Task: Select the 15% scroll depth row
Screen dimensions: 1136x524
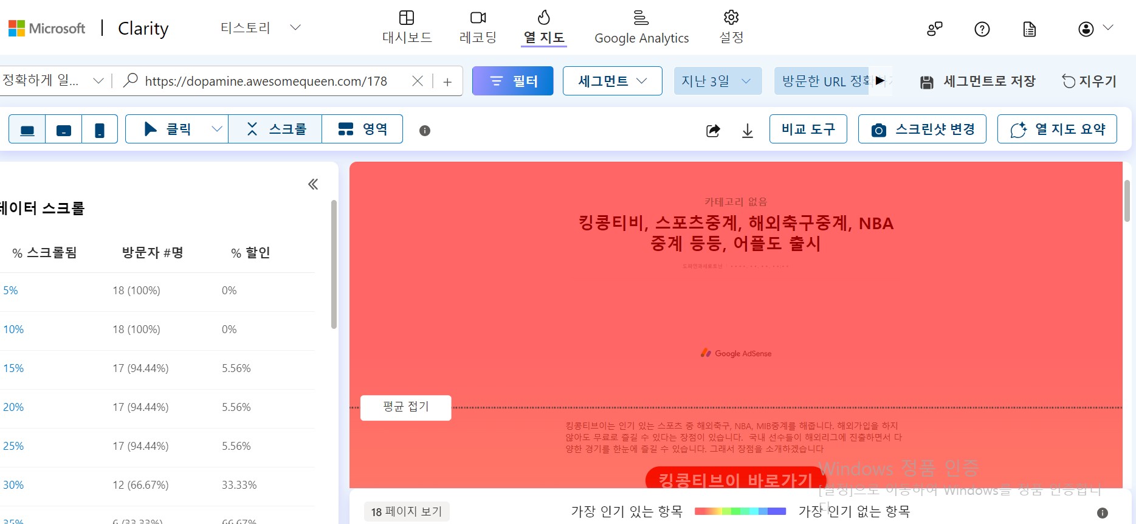Action: (157, 370)
